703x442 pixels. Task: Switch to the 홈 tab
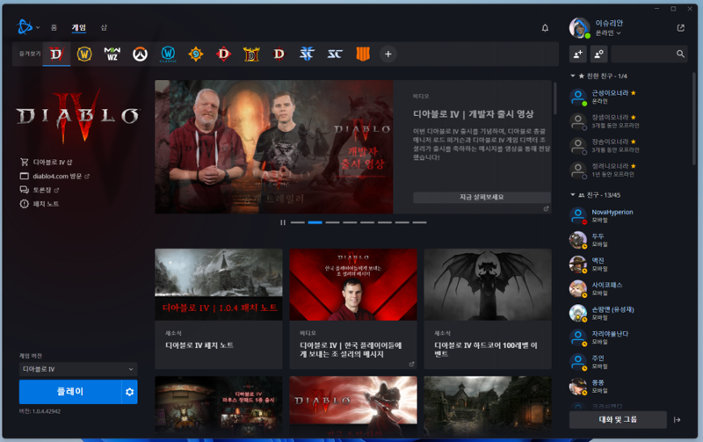coord(54,27)
